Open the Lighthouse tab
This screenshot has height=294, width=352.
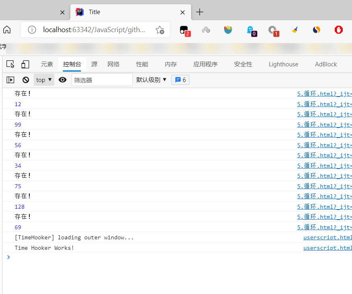pyautogui.click(x=283, y=64)
